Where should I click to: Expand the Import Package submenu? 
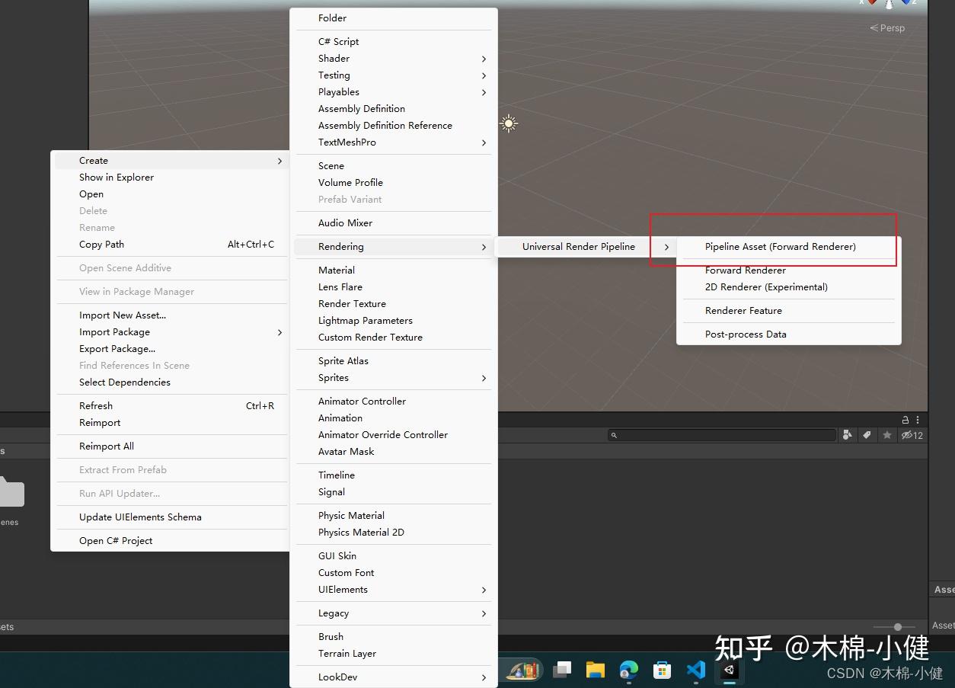point(114,331)
